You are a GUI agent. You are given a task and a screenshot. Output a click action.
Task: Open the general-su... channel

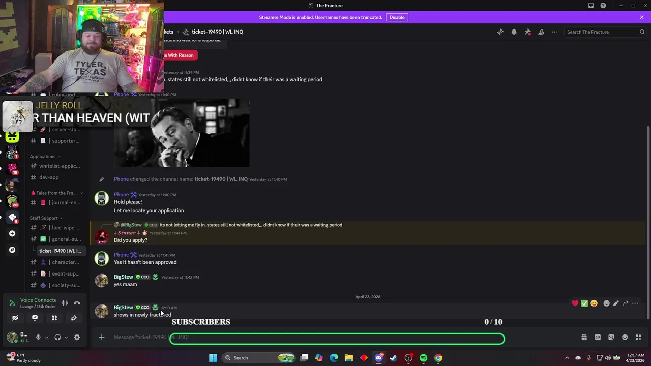(x=56, y=239)
